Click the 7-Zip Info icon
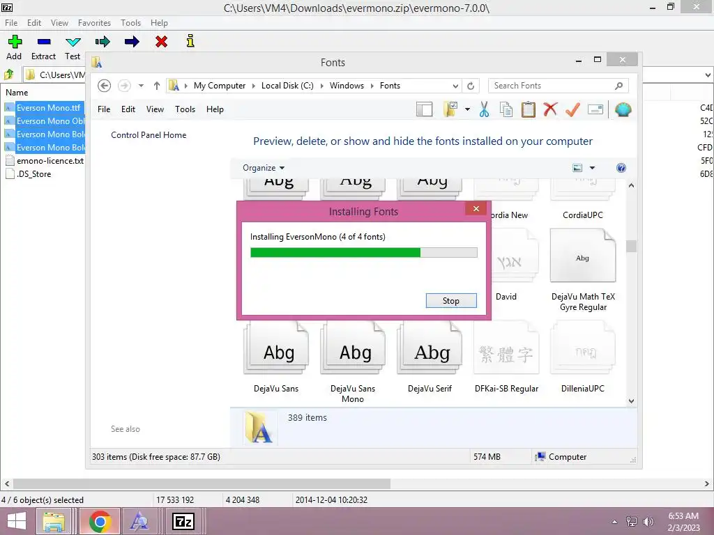The width and height of the screenshot is (714, 535). point(190,41)
